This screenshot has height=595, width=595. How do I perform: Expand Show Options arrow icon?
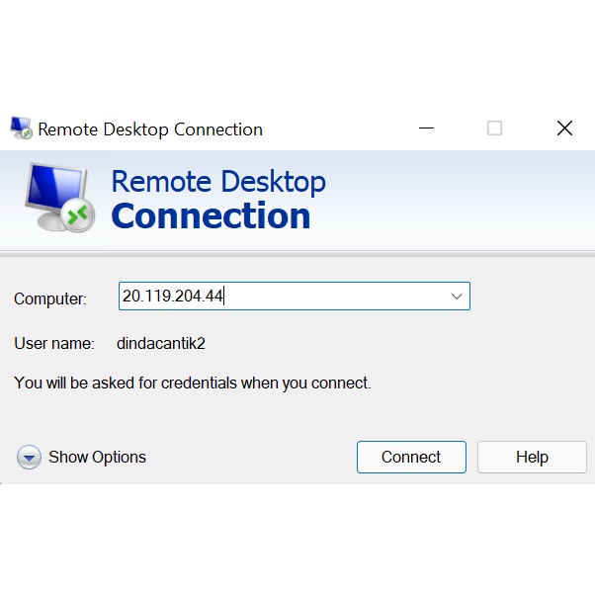(29, 457)
